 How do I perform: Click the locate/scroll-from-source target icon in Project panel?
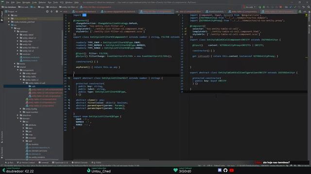(x=47, y=12)
